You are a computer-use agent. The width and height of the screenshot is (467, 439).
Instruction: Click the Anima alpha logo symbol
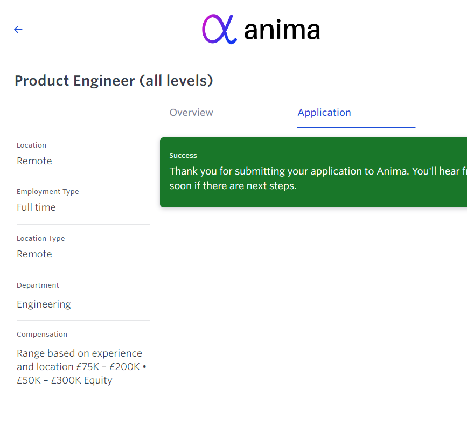pyautogui.click(x=219, y=29)
